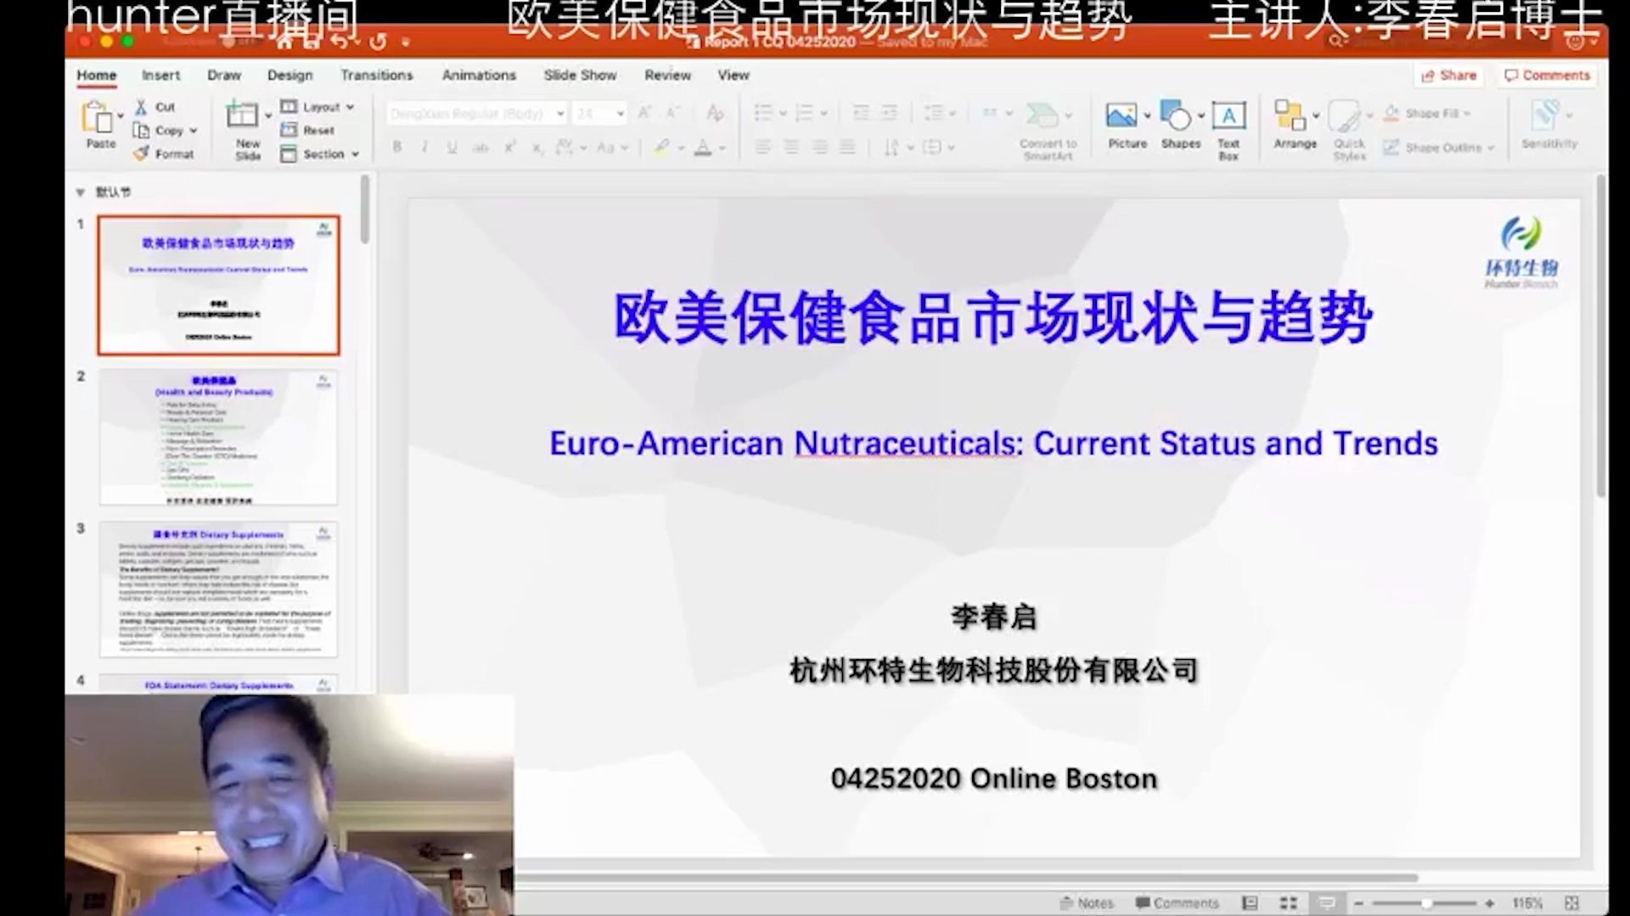Click Comments in the status bar
1630x916 pixels.
1178,903
